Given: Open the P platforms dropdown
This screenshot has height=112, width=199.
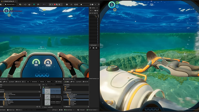Looking at the screenshot, I should [x=38, y=5].
